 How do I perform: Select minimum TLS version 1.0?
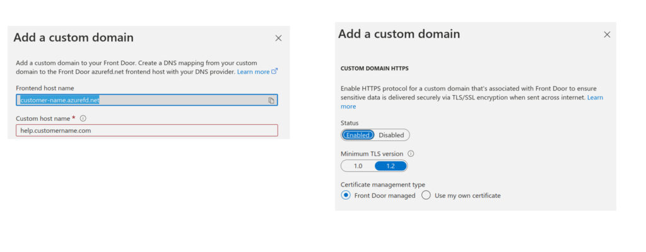click(x=358, y=166)
